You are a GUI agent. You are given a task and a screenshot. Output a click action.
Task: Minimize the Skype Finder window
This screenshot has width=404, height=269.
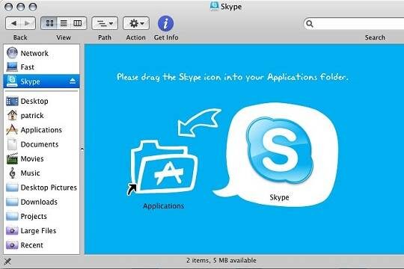[21, 7]
